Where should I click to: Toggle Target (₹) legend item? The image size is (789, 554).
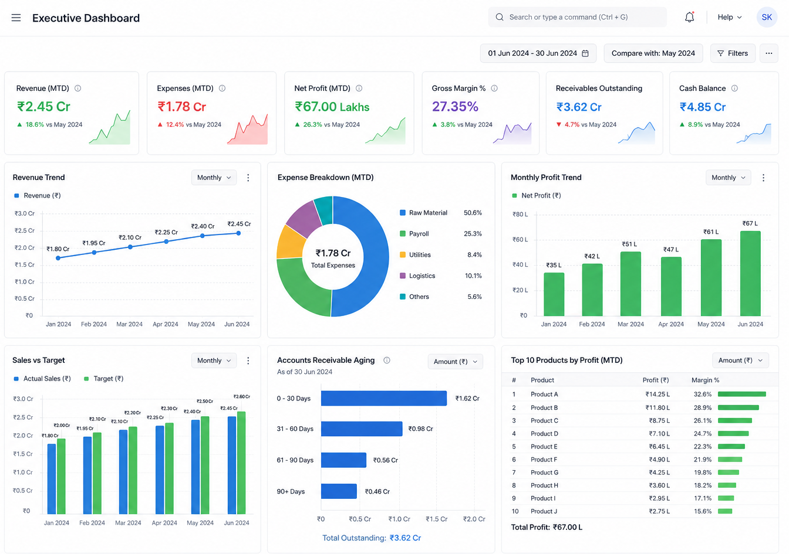coord(104,379)
